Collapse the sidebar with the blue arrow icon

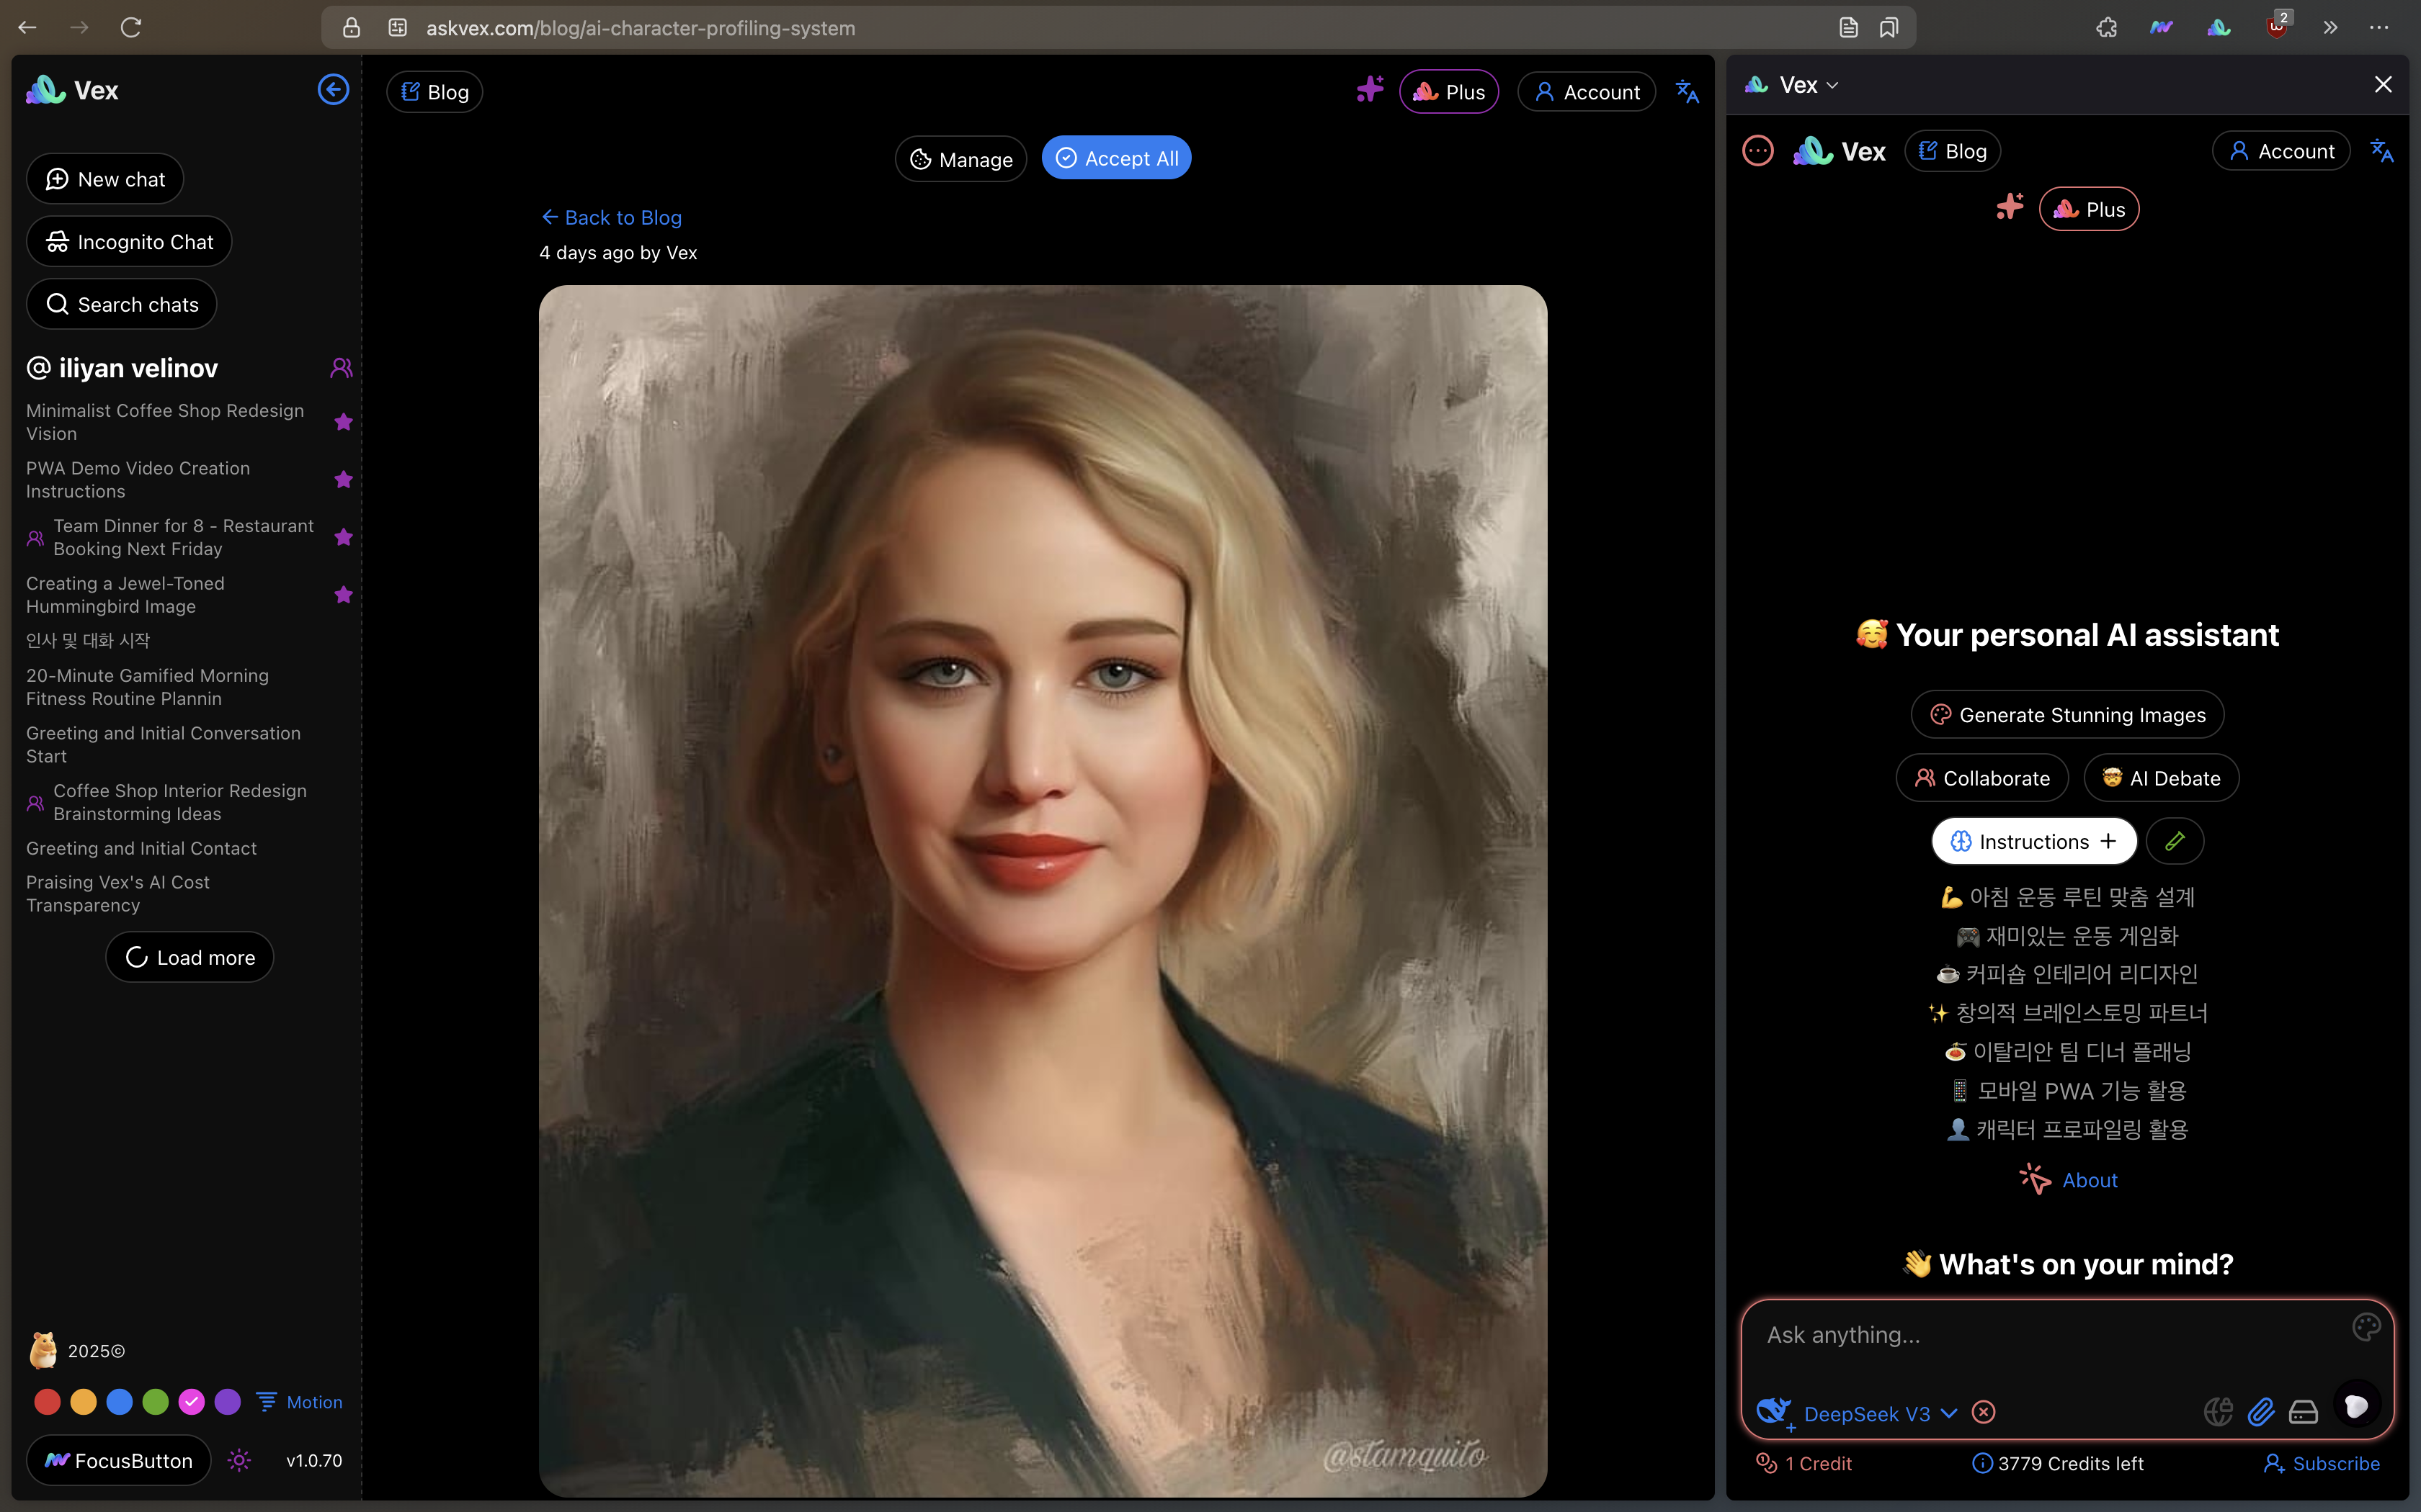tap(333, 90)
